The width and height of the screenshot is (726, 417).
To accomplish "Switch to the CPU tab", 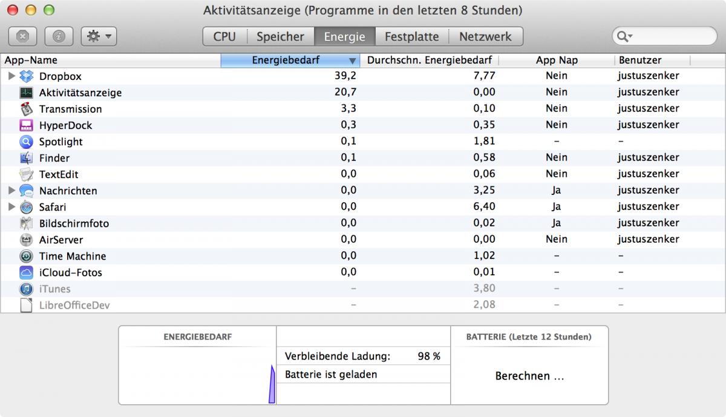I will click(224, 36).
